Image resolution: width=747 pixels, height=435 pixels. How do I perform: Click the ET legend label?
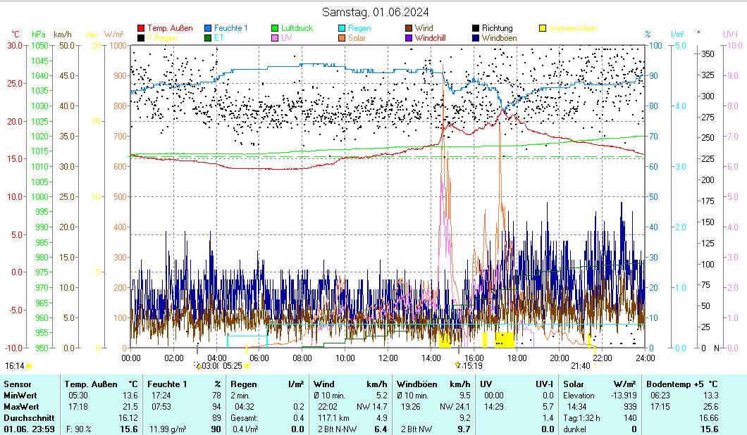219,38
